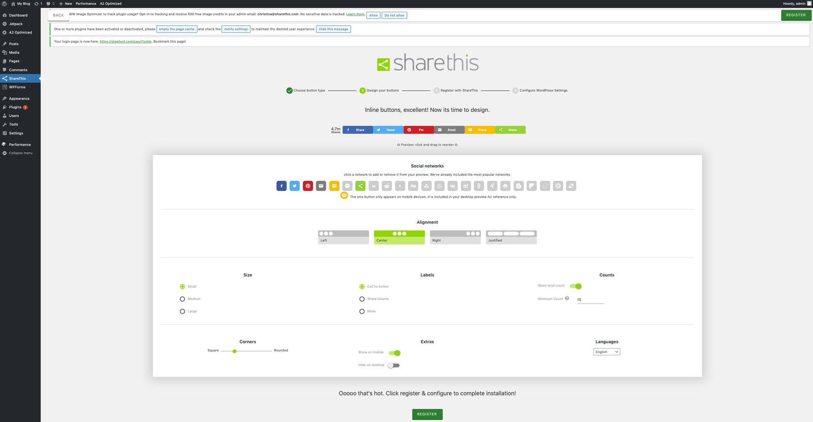Click empty the page cache button
This screenshot has width=813, height=422.
[177, 29]
